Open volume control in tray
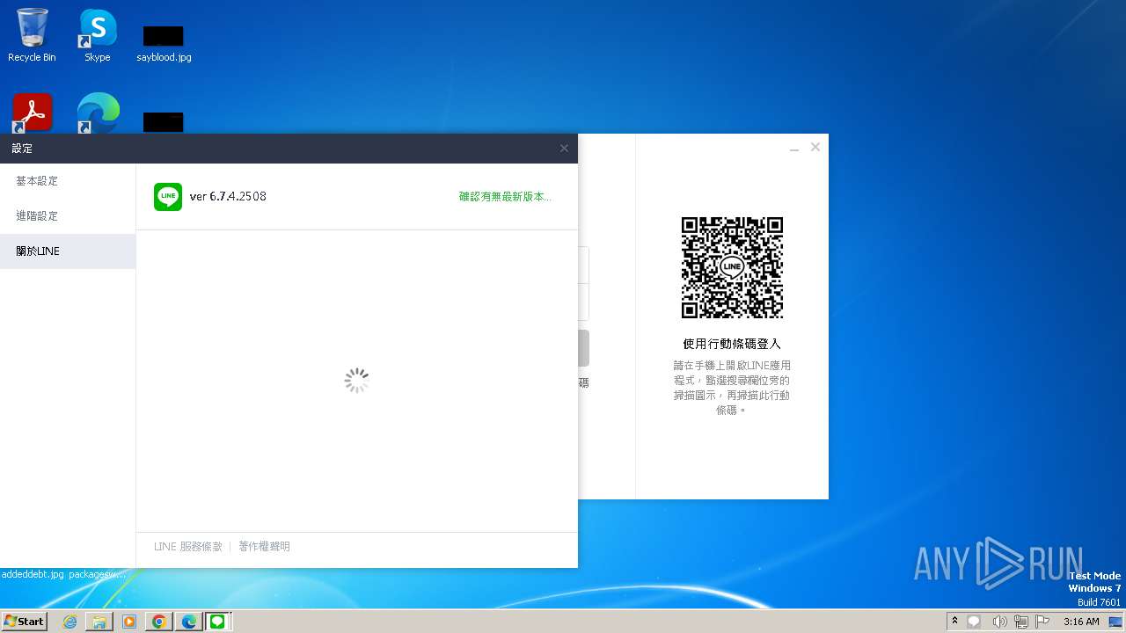1126x633 pixels. coord(998,622)
